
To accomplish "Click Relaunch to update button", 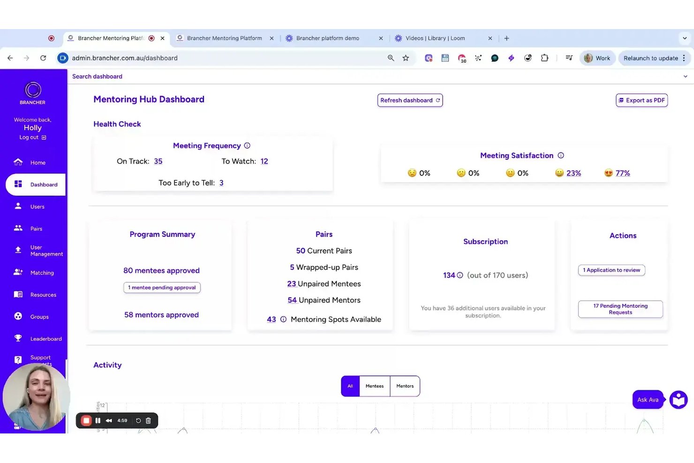I will coord(651,58).
